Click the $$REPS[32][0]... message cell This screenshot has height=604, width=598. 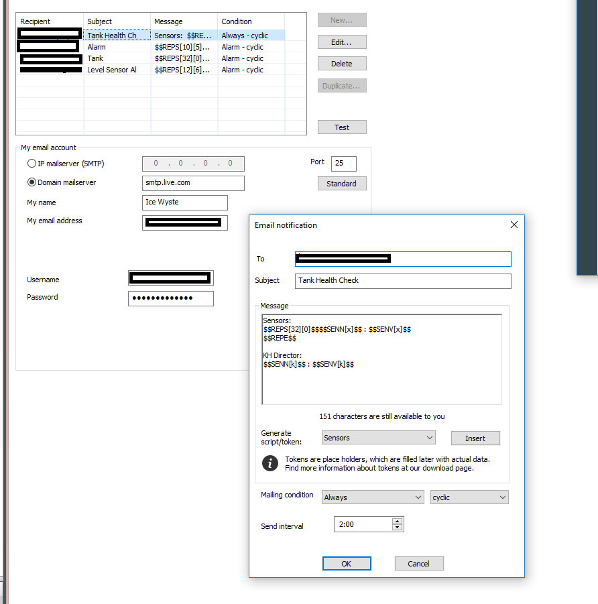pyautogui.click(x=184, y=58)
